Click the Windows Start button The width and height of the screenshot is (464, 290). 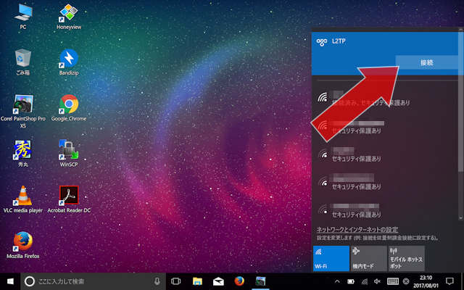11,281
